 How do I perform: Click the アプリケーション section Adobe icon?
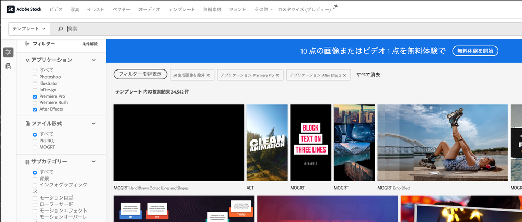tap(27, 60)
